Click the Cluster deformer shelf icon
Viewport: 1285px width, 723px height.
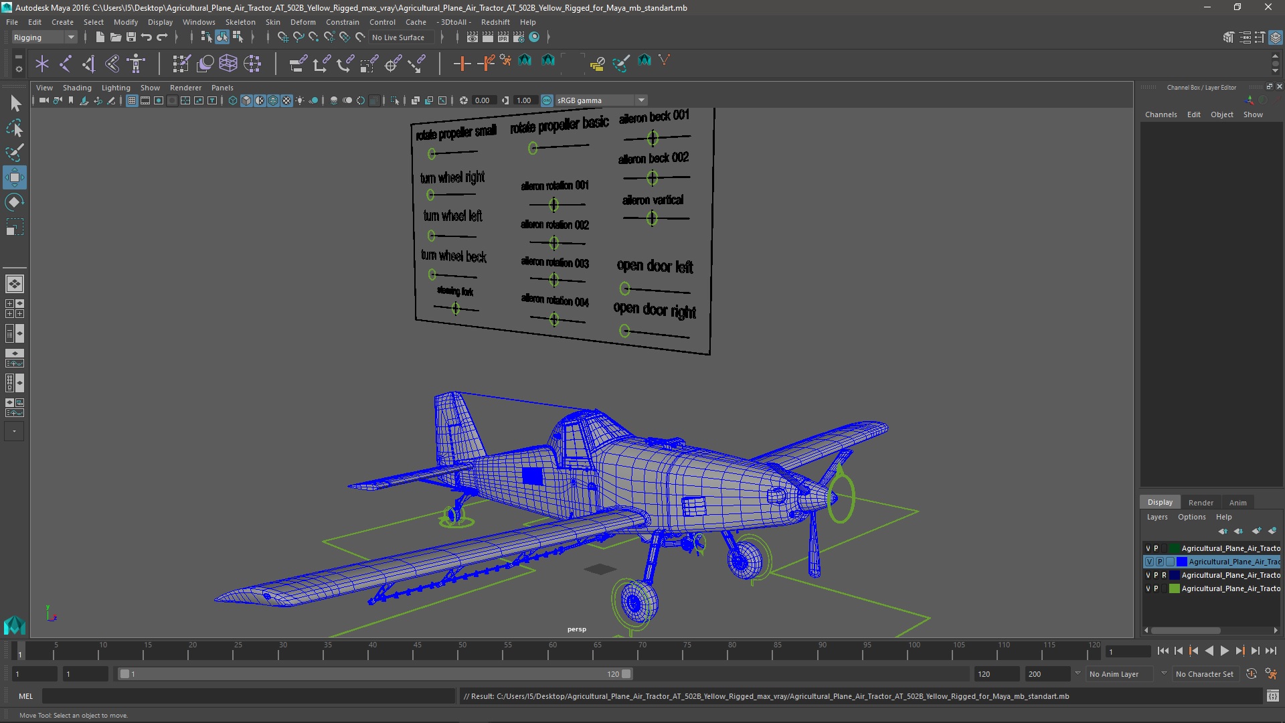(252, 64)
